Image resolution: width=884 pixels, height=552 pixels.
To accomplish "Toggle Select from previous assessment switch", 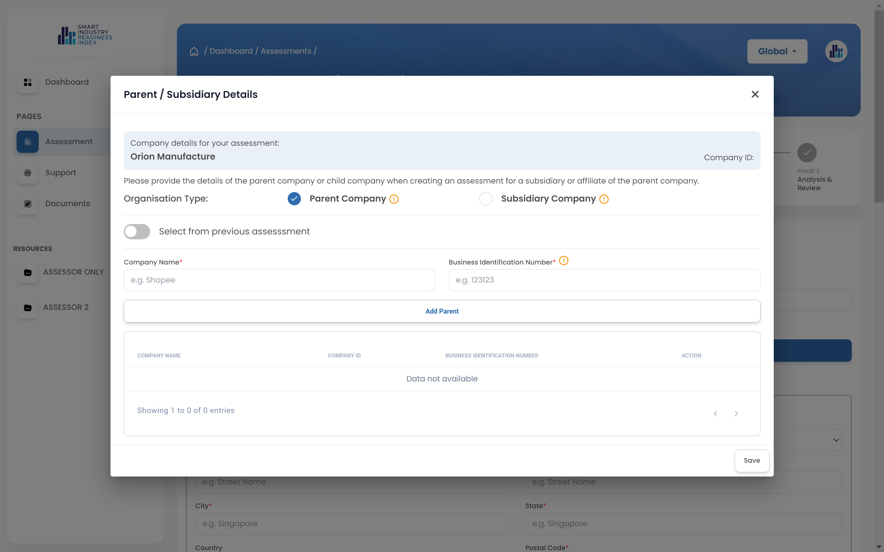I will pos(137,231).
